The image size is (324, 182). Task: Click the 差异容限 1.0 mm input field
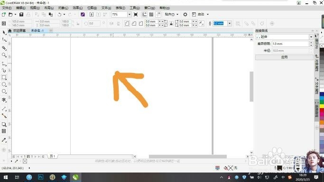(290, 44)
